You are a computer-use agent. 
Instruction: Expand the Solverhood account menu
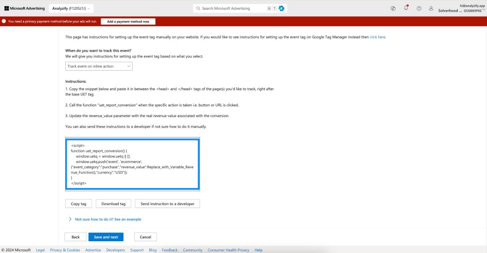point(462,9)
